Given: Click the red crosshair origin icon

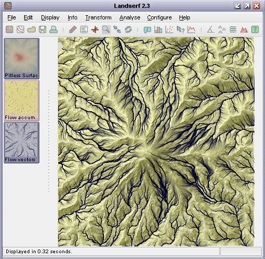Looking at the screenshot, I should [95, 29].
